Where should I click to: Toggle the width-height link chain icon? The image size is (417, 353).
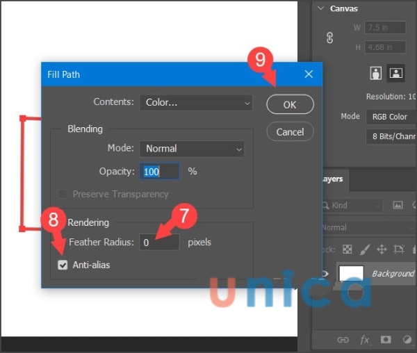[x=329, y=38]
